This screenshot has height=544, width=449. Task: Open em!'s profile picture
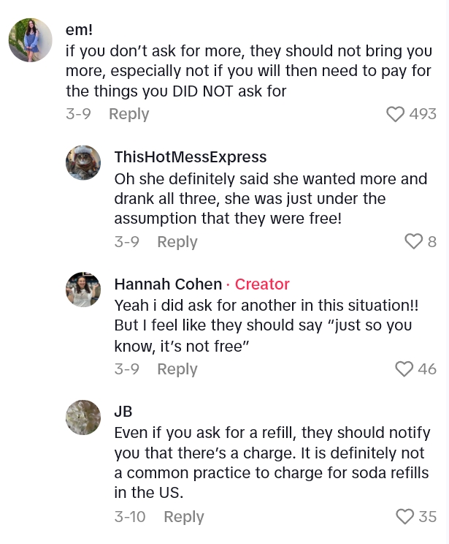[x=31, y=40]
